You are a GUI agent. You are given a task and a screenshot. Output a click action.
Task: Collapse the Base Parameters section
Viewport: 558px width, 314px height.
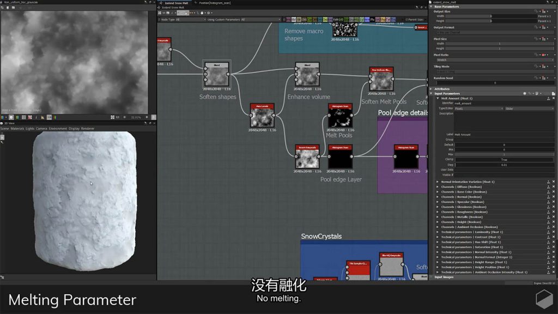click(x=432, y=7)
